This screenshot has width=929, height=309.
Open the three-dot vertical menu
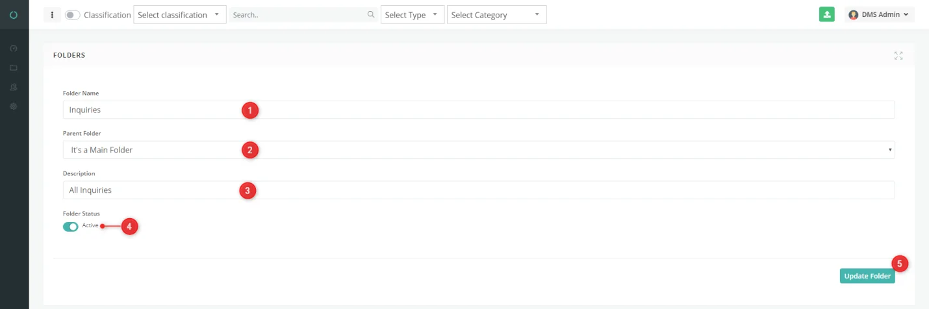[x=52, y=14]
